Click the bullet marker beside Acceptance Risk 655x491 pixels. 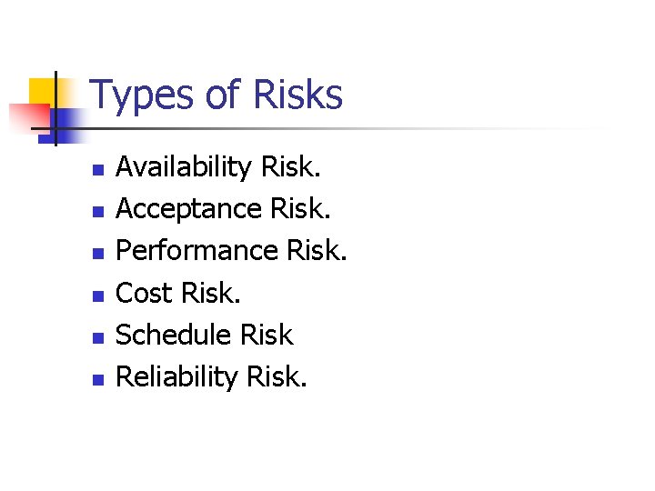tap(99, 211)
